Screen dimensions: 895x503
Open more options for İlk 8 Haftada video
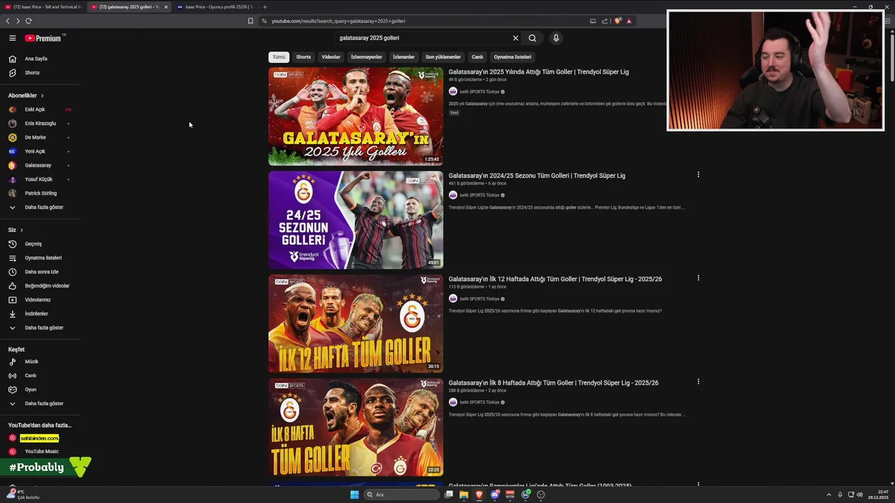[698, 381]
